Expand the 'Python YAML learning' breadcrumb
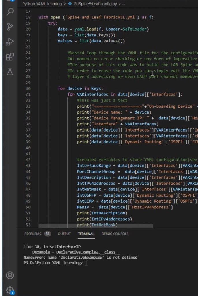This screenshot has width=198, height=296. [x=42, y=4]
